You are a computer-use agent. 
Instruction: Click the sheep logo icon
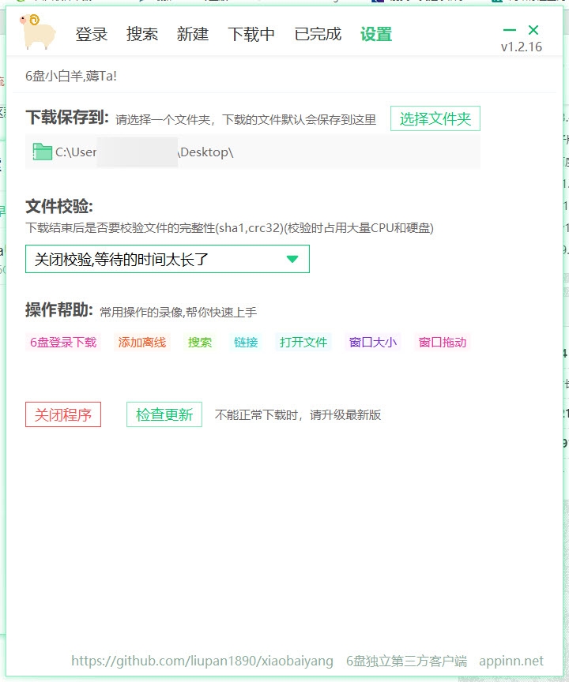[39, 32]
